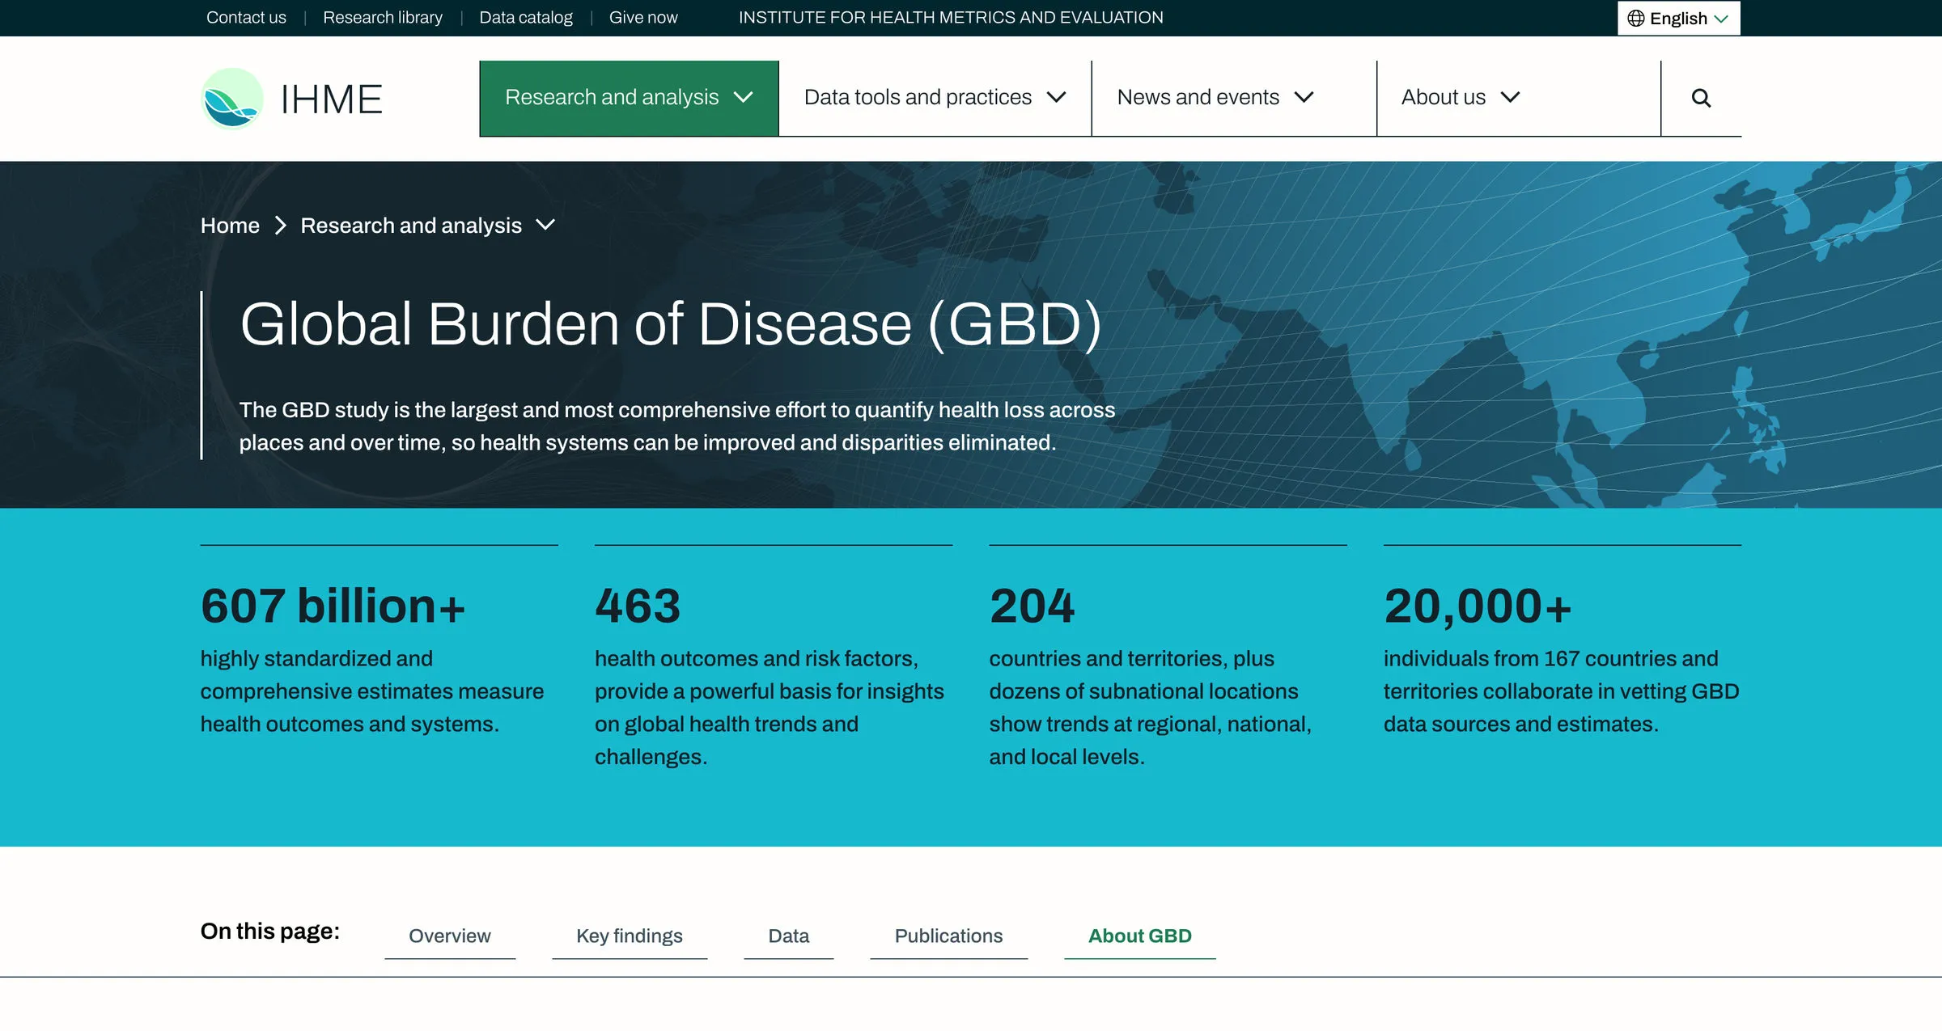Open the English language dropdown
Viewport: 1942px width, 1031px height.
point(1679,18)
